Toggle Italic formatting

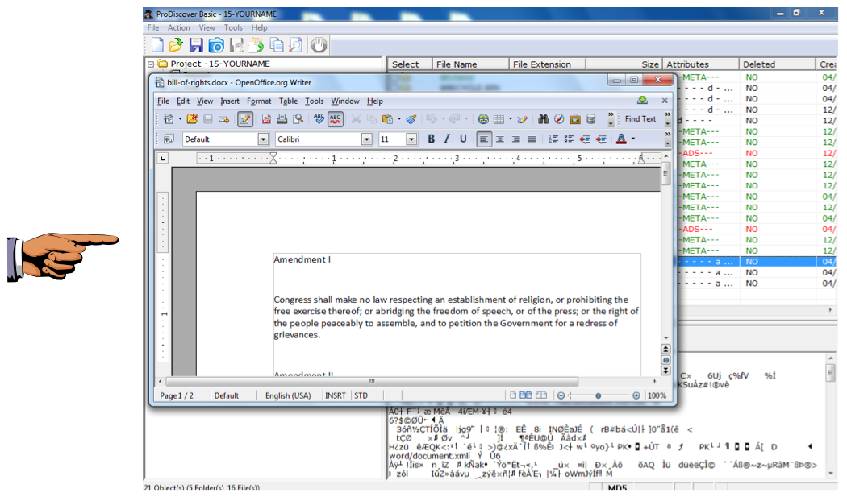click(447, 139)
